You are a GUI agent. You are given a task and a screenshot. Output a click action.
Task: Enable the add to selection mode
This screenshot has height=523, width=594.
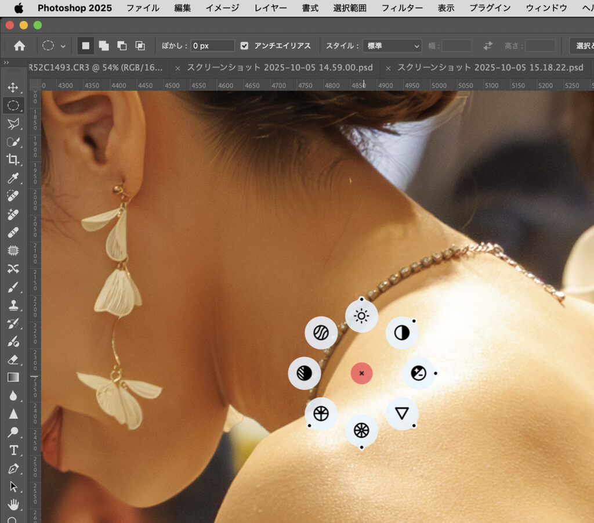point(103,46)
